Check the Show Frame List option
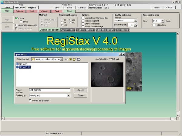Viewport: 182px width, 136px height. pyautogui.click(x=83, y=24)
